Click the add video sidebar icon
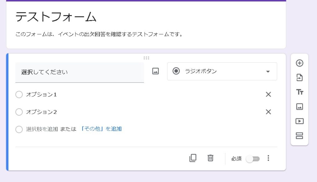 pos(299,121)
